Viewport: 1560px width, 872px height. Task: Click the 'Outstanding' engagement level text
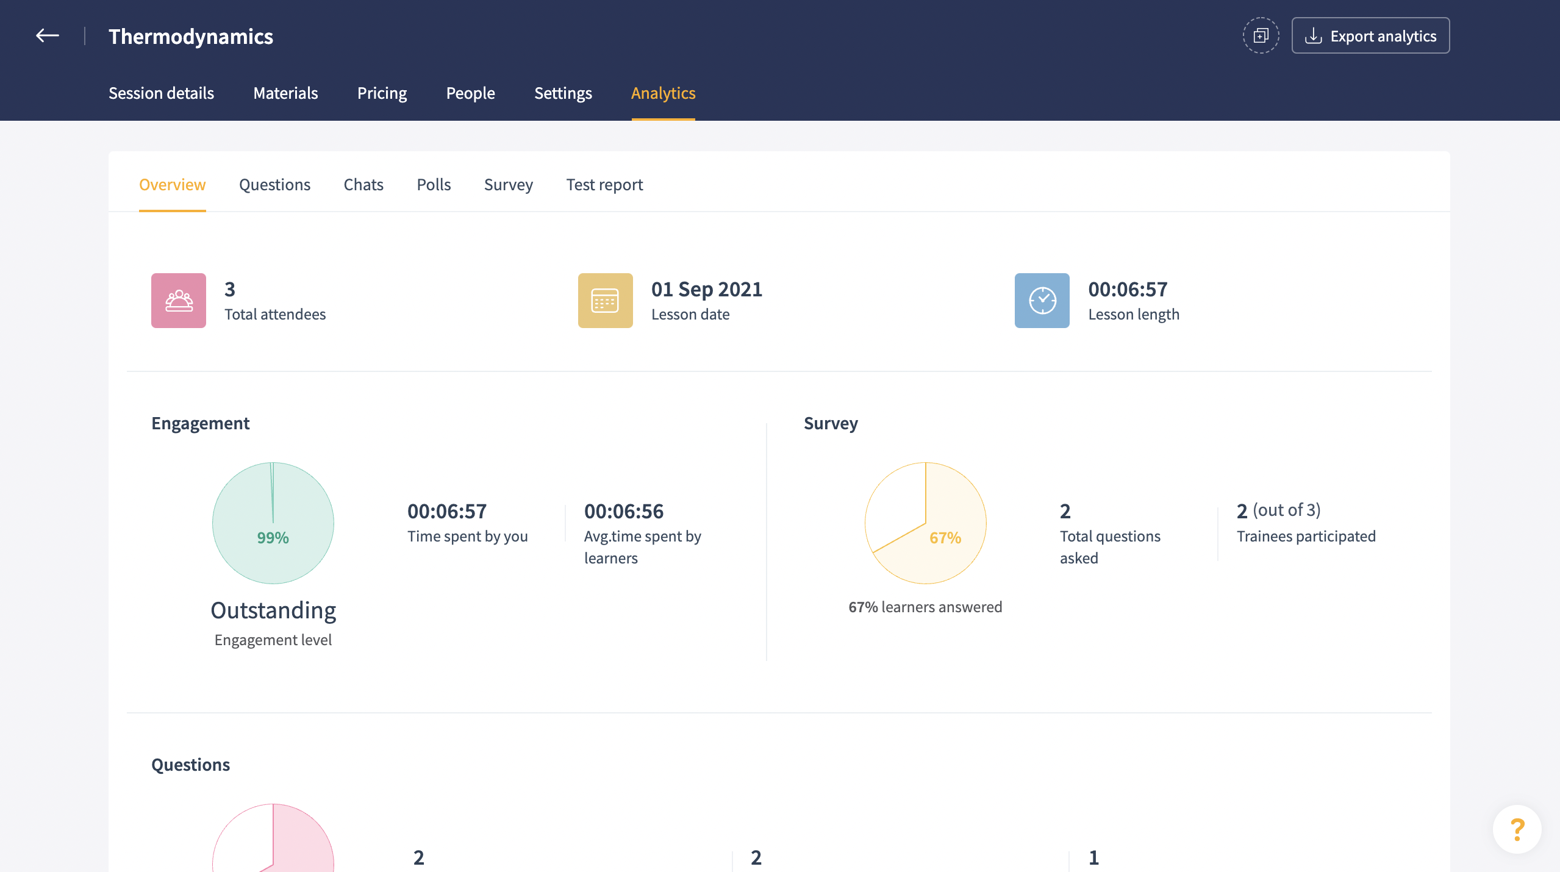[273, 610]
